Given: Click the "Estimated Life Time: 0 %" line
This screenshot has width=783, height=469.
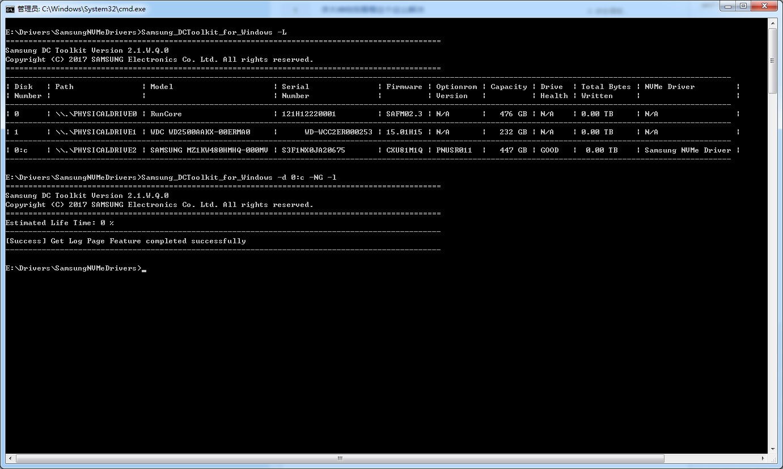Looking at the screenshot, I should click(x=60, y=223).
